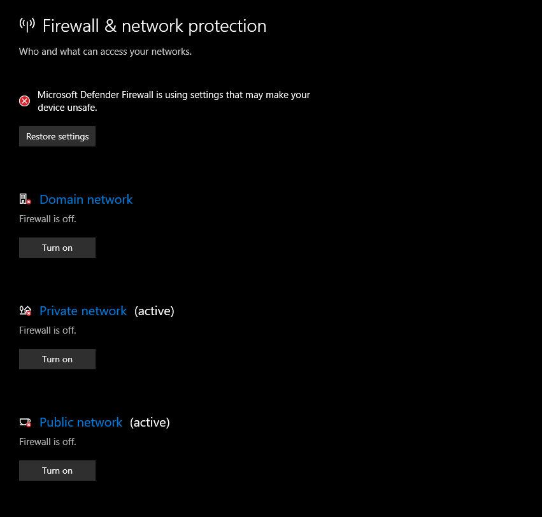Click the (active) label beside Private network

[x=154, y=311]
